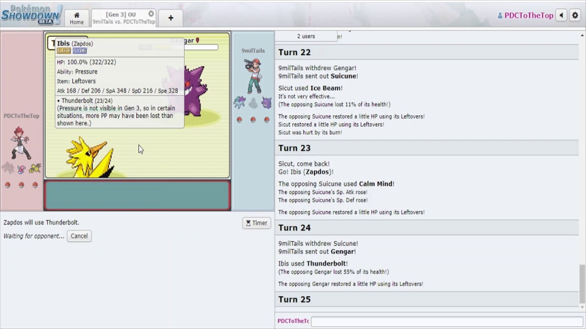The height and width of the screenshot is (329, 586).
Task: Start the battle Timer
Action: (256, 223)
